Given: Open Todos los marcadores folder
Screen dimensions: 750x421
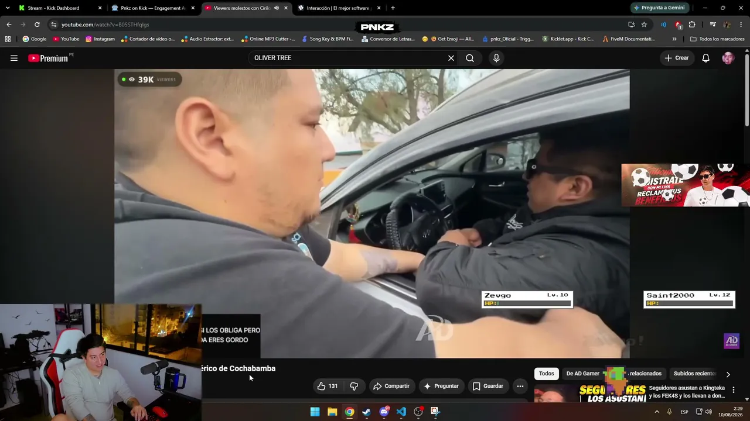Looking at the screenshot, I should tap(717, 39).
